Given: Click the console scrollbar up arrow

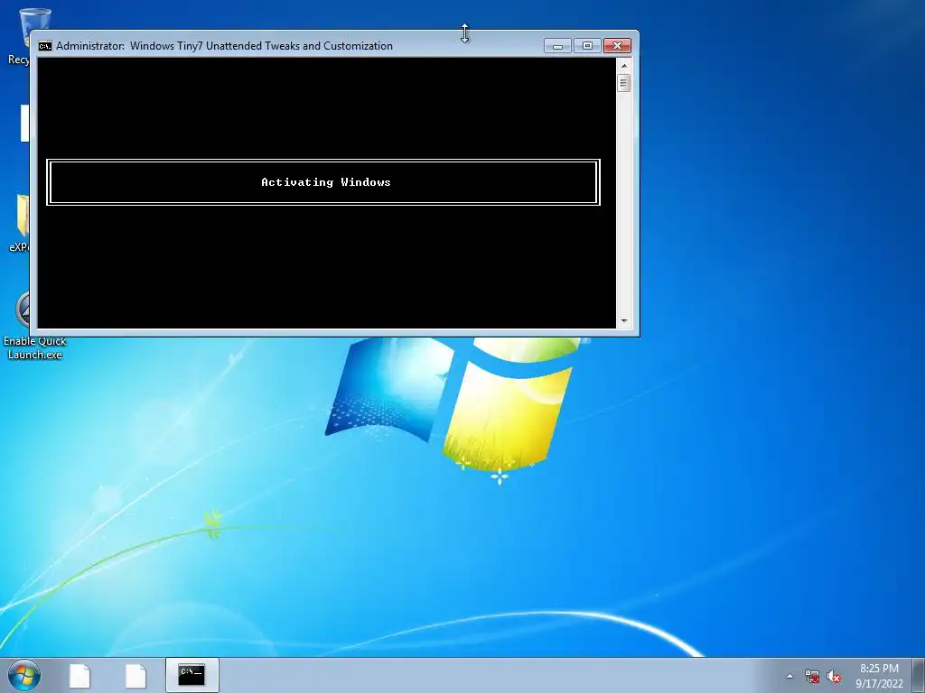Looking at the screenshot, I should [x=624, y=65].
